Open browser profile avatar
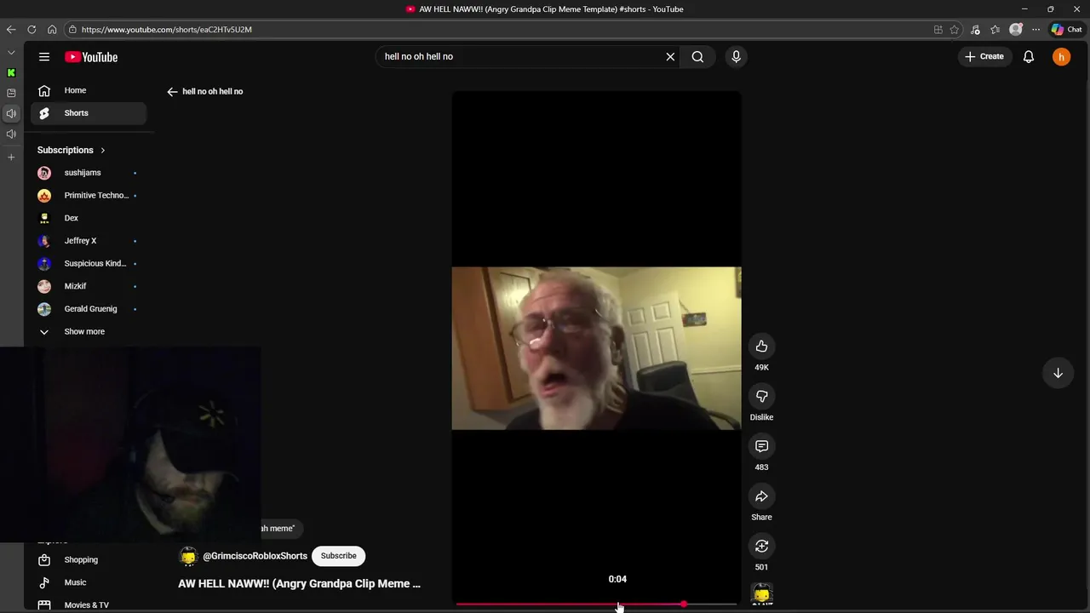The image size is (1090, 613). click(1016, 30)
